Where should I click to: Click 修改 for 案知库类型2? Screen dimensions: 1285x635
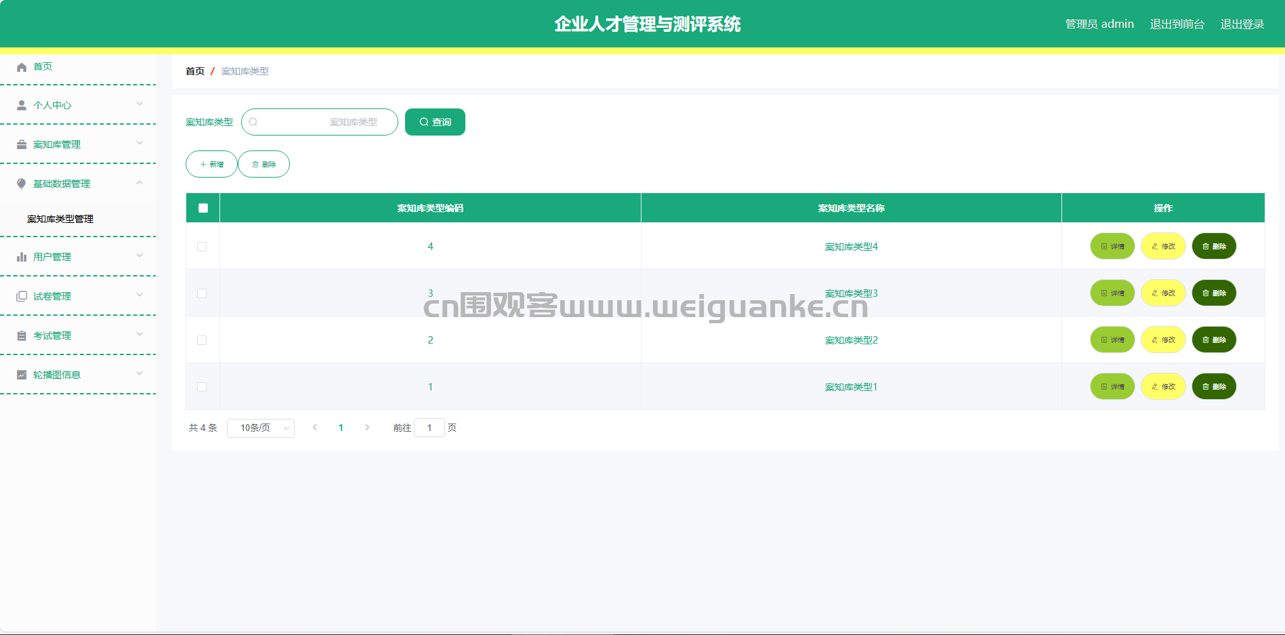pyautogui.click(x=1163, y=340)
